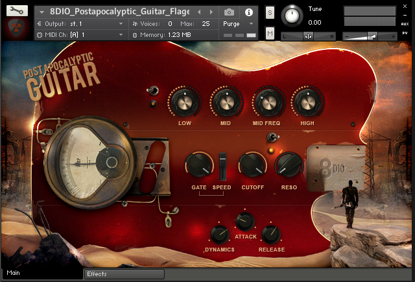Screen dimensions: 415x282
Task: Click the Tune value 0.00
Action: coord(314,23)
